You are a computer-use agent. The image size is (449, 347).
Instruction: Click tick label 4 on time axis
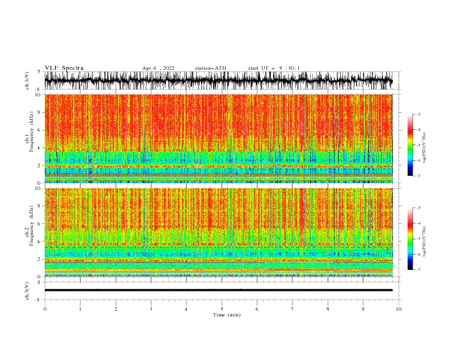click(186, 309)
